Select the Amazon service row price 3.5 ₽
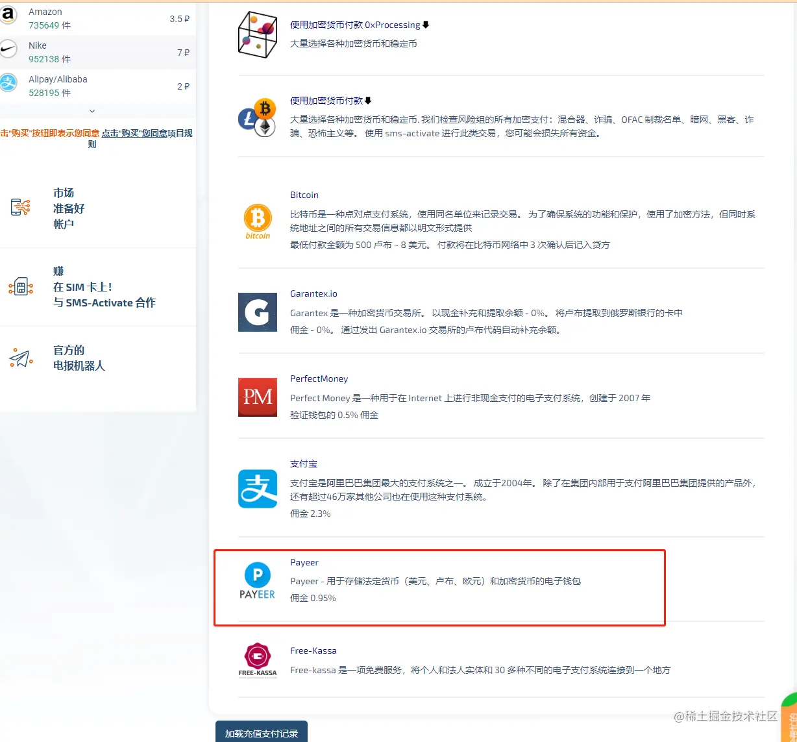 coord(180,19)
